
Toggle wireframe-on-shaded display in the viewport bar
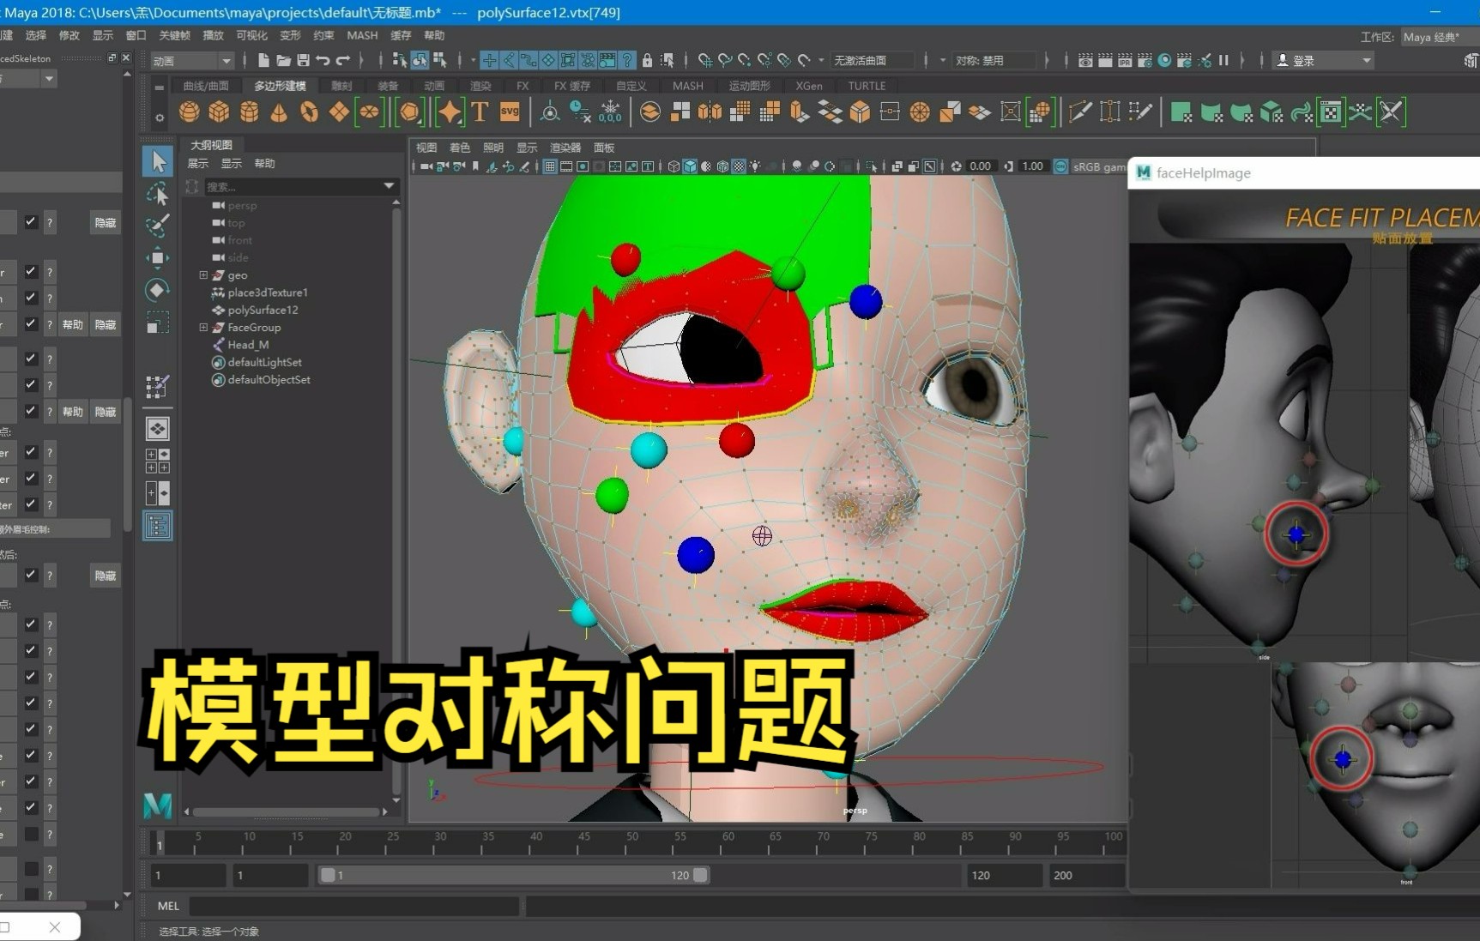723,166
